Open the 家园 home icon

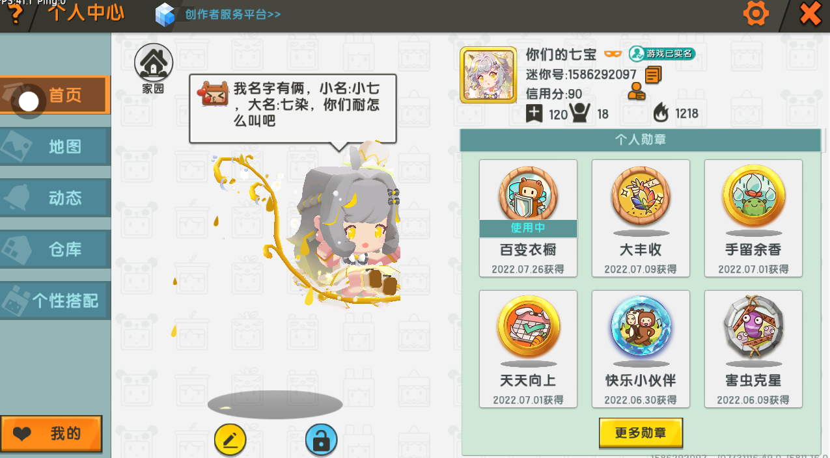(153, 68)
